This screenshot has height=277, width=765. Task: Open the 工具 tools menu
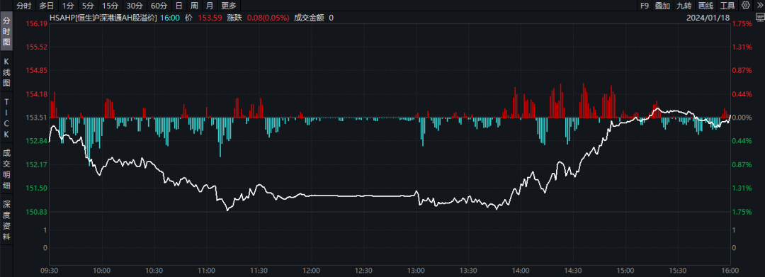click(x=727, y=6)
